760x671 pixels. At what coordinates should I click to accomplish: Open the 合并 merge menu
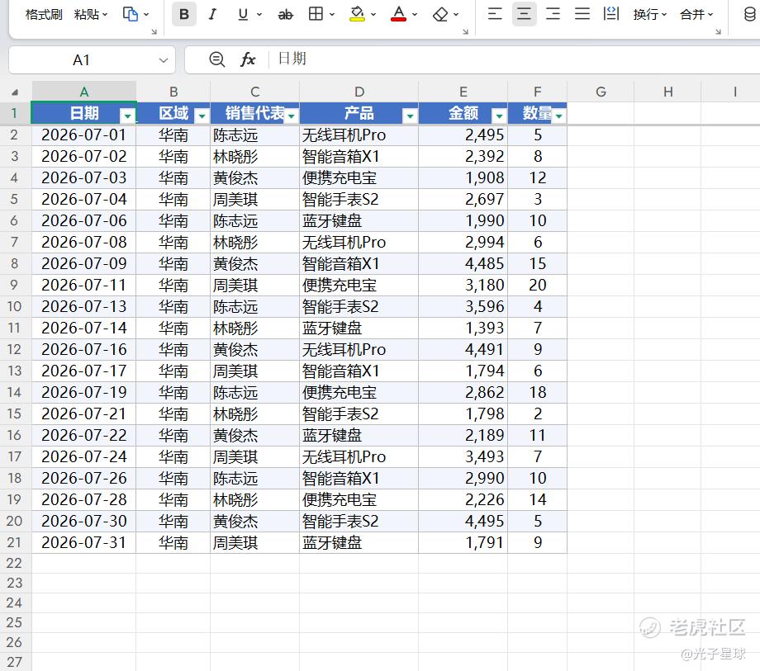point(696,15)
